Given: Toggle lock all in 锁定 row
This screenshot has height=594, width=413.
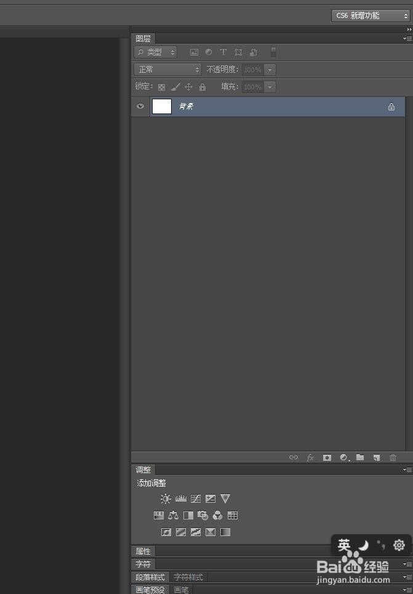Looking at the screenshot, I should tap(202, 87).
